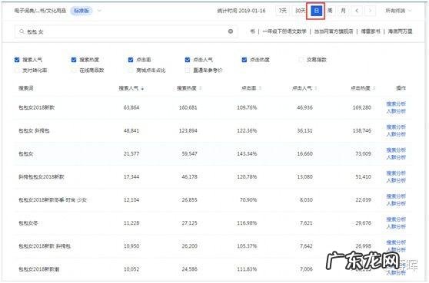
Task: Enable the 在线商品数 checkbox
Action: (74, 71)
